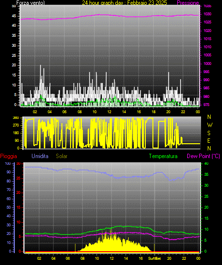Click the Solar legend label

[x=61, y=156]
